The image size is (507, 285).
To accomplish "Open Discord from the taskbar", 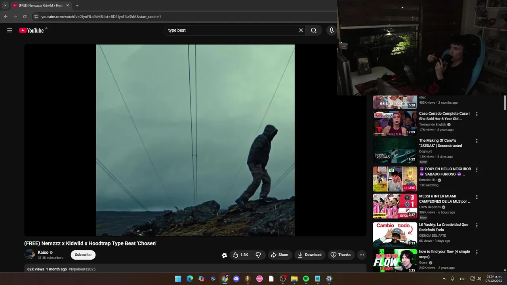I will click(x=236, y=279).
